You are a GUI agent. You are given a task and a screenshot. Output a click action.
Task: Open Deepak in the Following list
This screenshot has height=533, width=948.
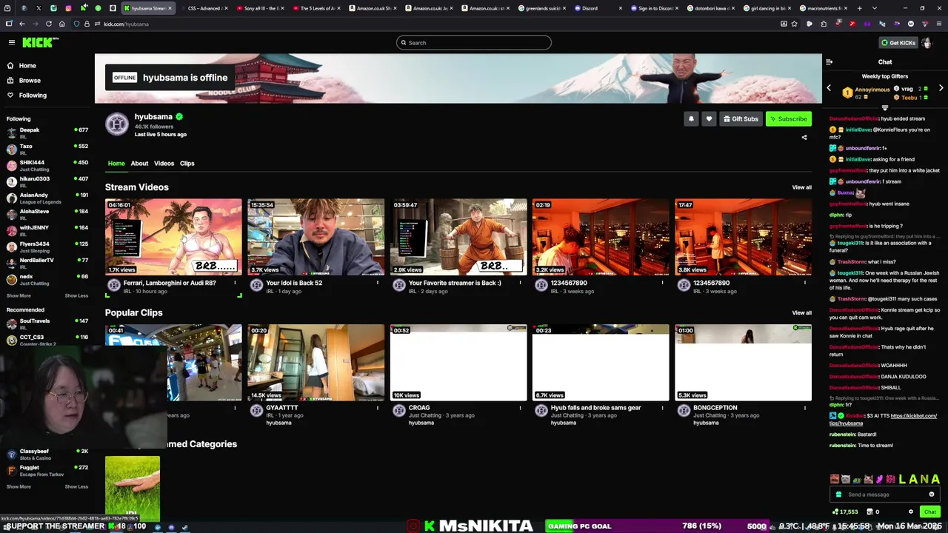47,133
